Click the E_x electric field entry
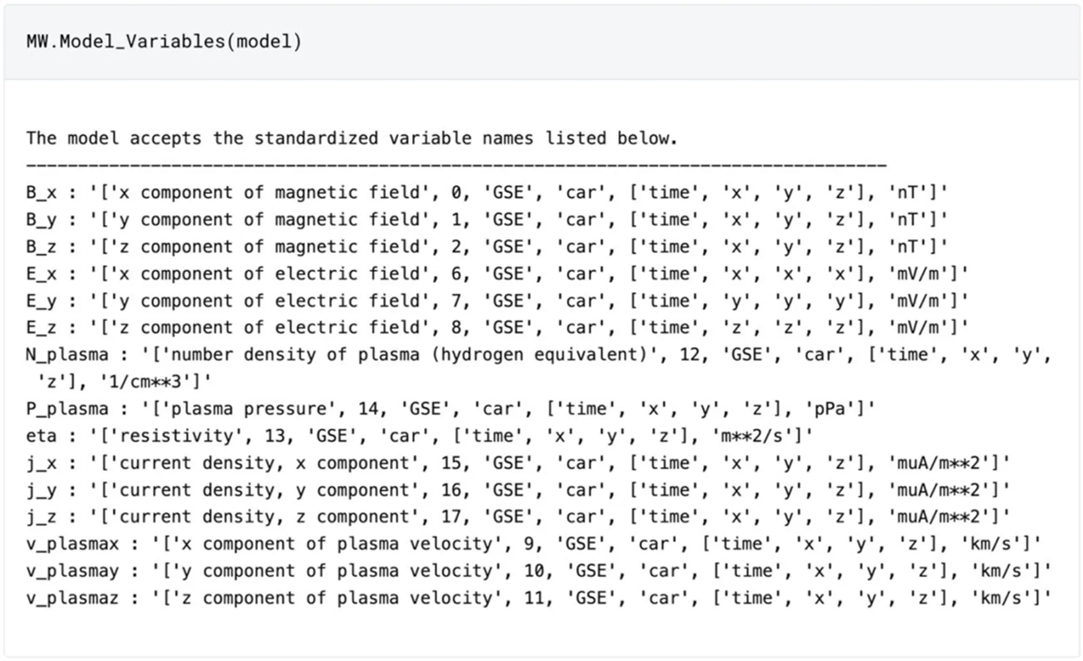This screenshot has height=661, width=1083. coord(496,274)
